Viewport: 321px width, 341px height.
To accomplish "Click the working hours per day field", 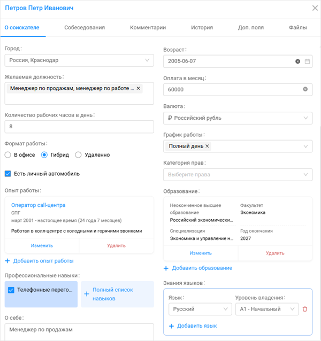I will tap(79, 127).
